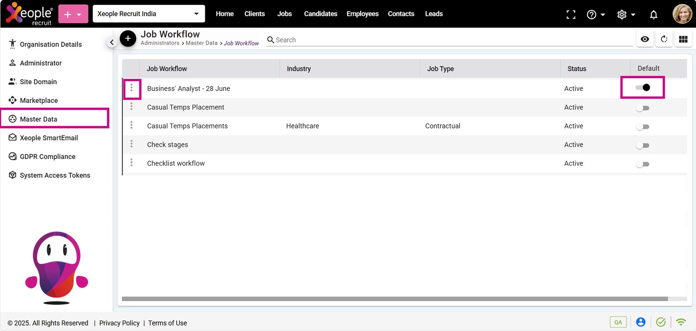Open the notifications bell
The height and width of the screenshot is (331, 696).
coord(654,15)
